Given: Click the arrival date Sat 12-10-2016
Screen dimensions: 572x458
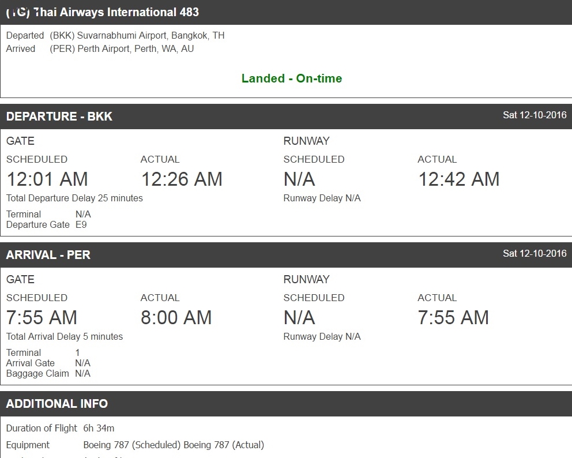Looking at the screenshot, I should point(535,253).
